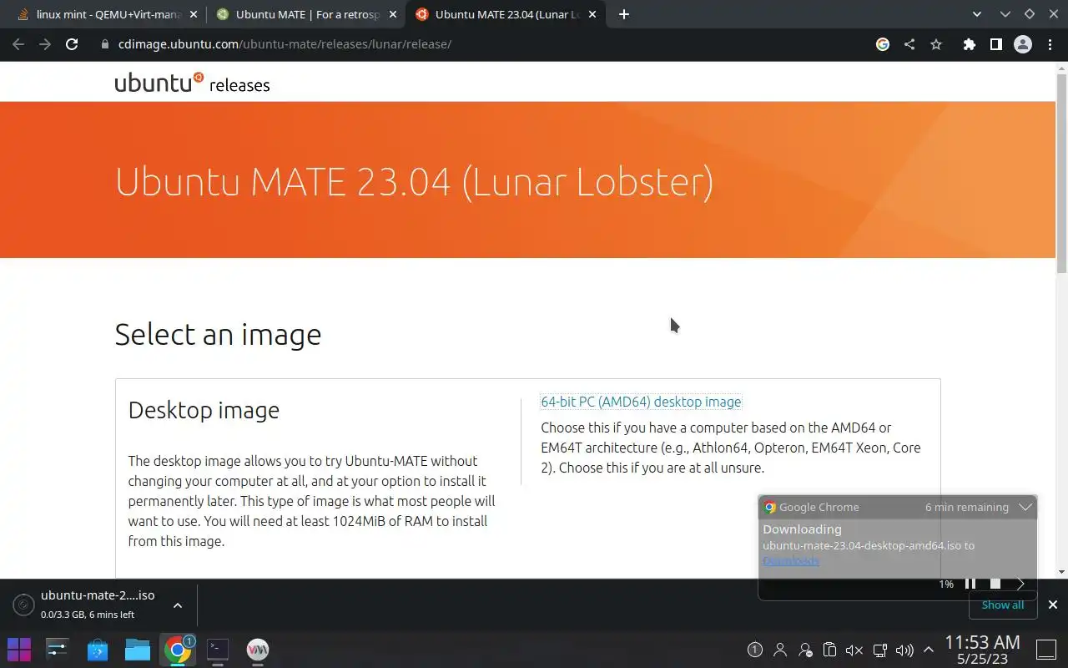This screenshot has height=668, width=1068.
Task: Show hidden system tray icons
Action: (x=929, y=650)
